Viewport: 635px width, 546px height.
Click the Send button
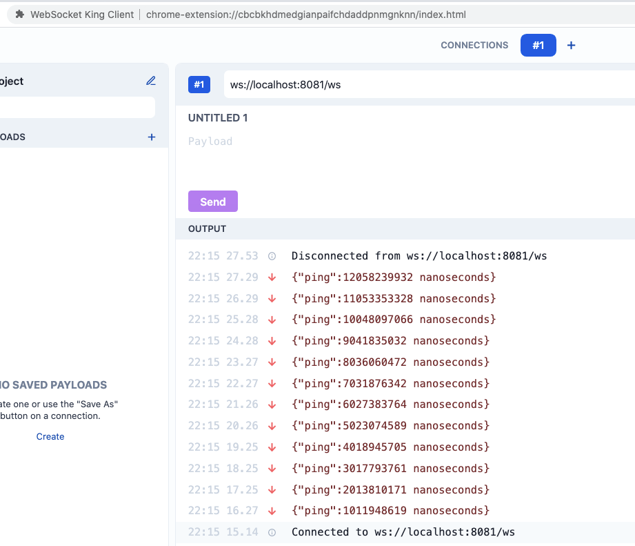pos(213,202)
